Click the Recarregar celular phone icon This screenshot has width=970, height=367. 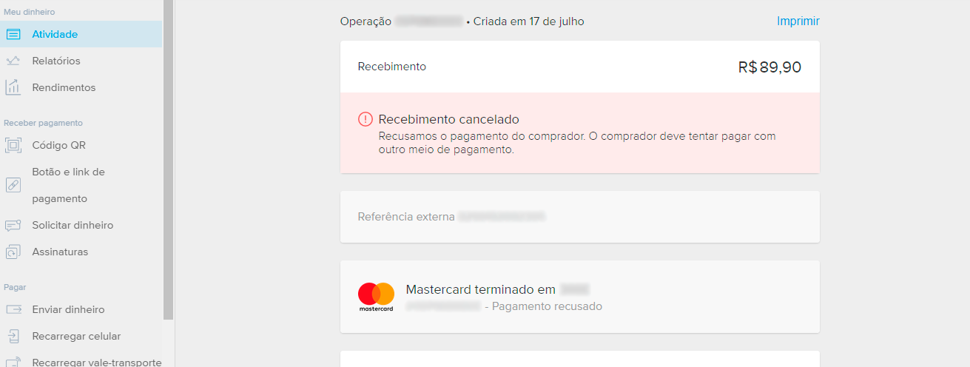[x=13, y=336]
